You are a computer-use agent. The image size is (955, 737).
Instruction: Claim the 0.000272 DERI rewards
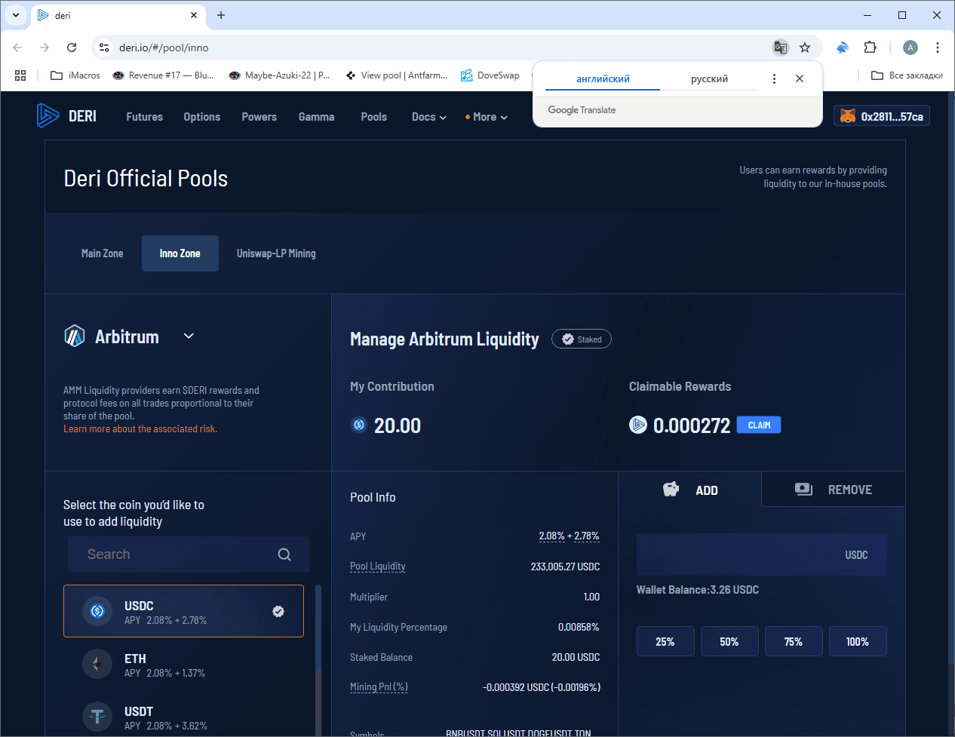click(x=759, y=425)
